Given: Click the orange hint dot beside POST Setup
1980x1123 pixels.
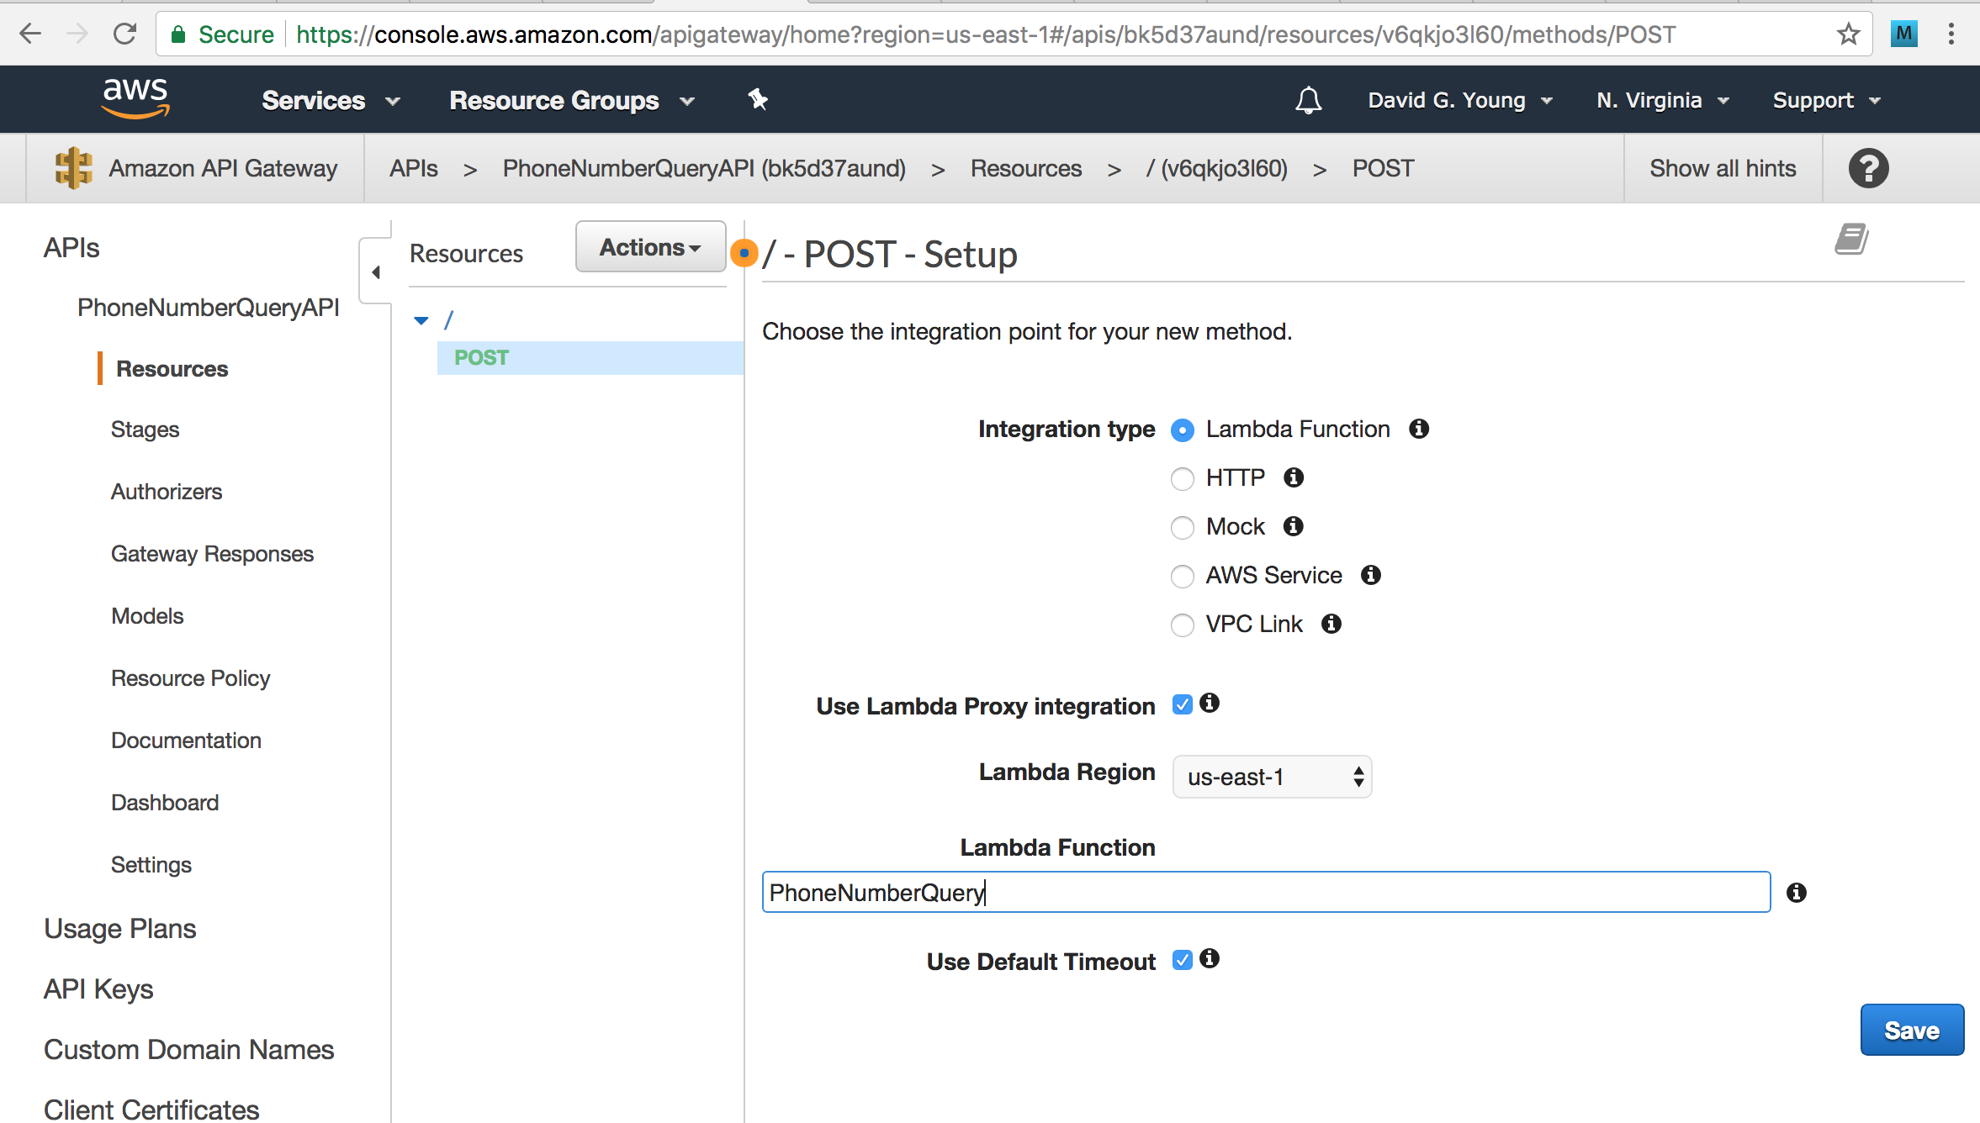Looking at the screenshot, I should [744, 252].
